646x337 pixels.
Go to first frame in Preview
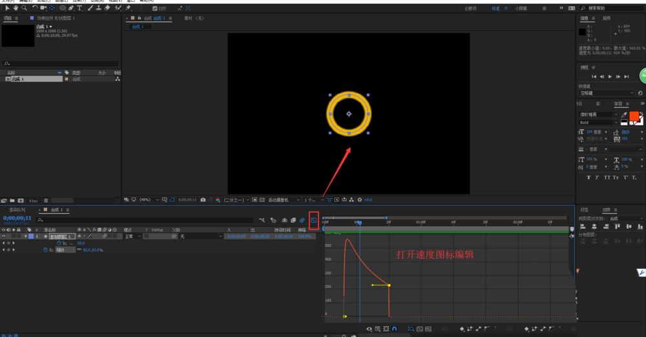pos(594,77)
